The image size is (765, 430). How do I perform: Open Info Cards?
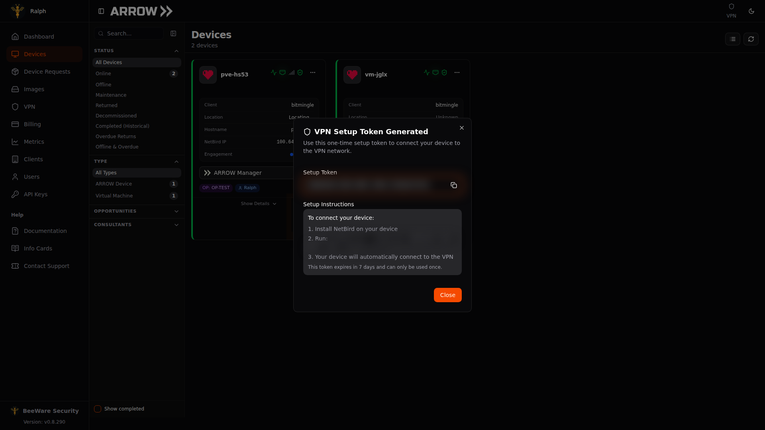44,248
